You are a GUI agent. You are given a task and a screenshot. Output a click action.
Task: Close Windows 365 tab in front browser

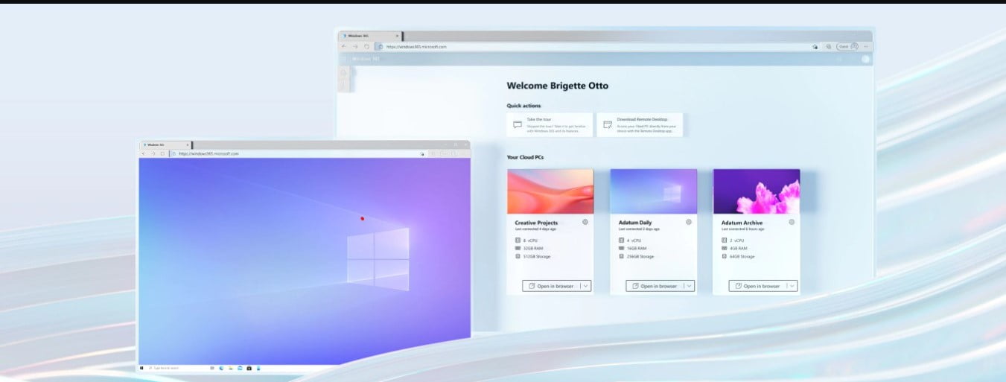click(187, 144)
